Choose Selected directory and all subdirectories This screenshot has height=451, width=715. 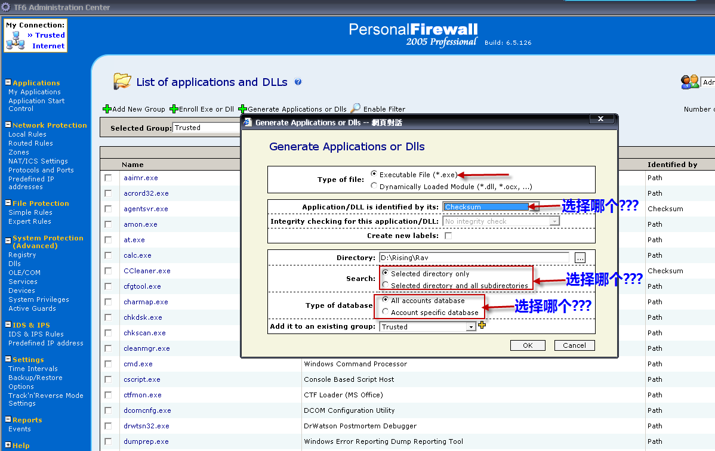pos(386,285)
